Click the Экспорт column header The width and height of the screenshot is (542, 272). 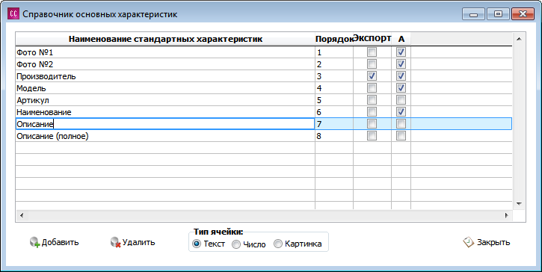coord(372,38)
